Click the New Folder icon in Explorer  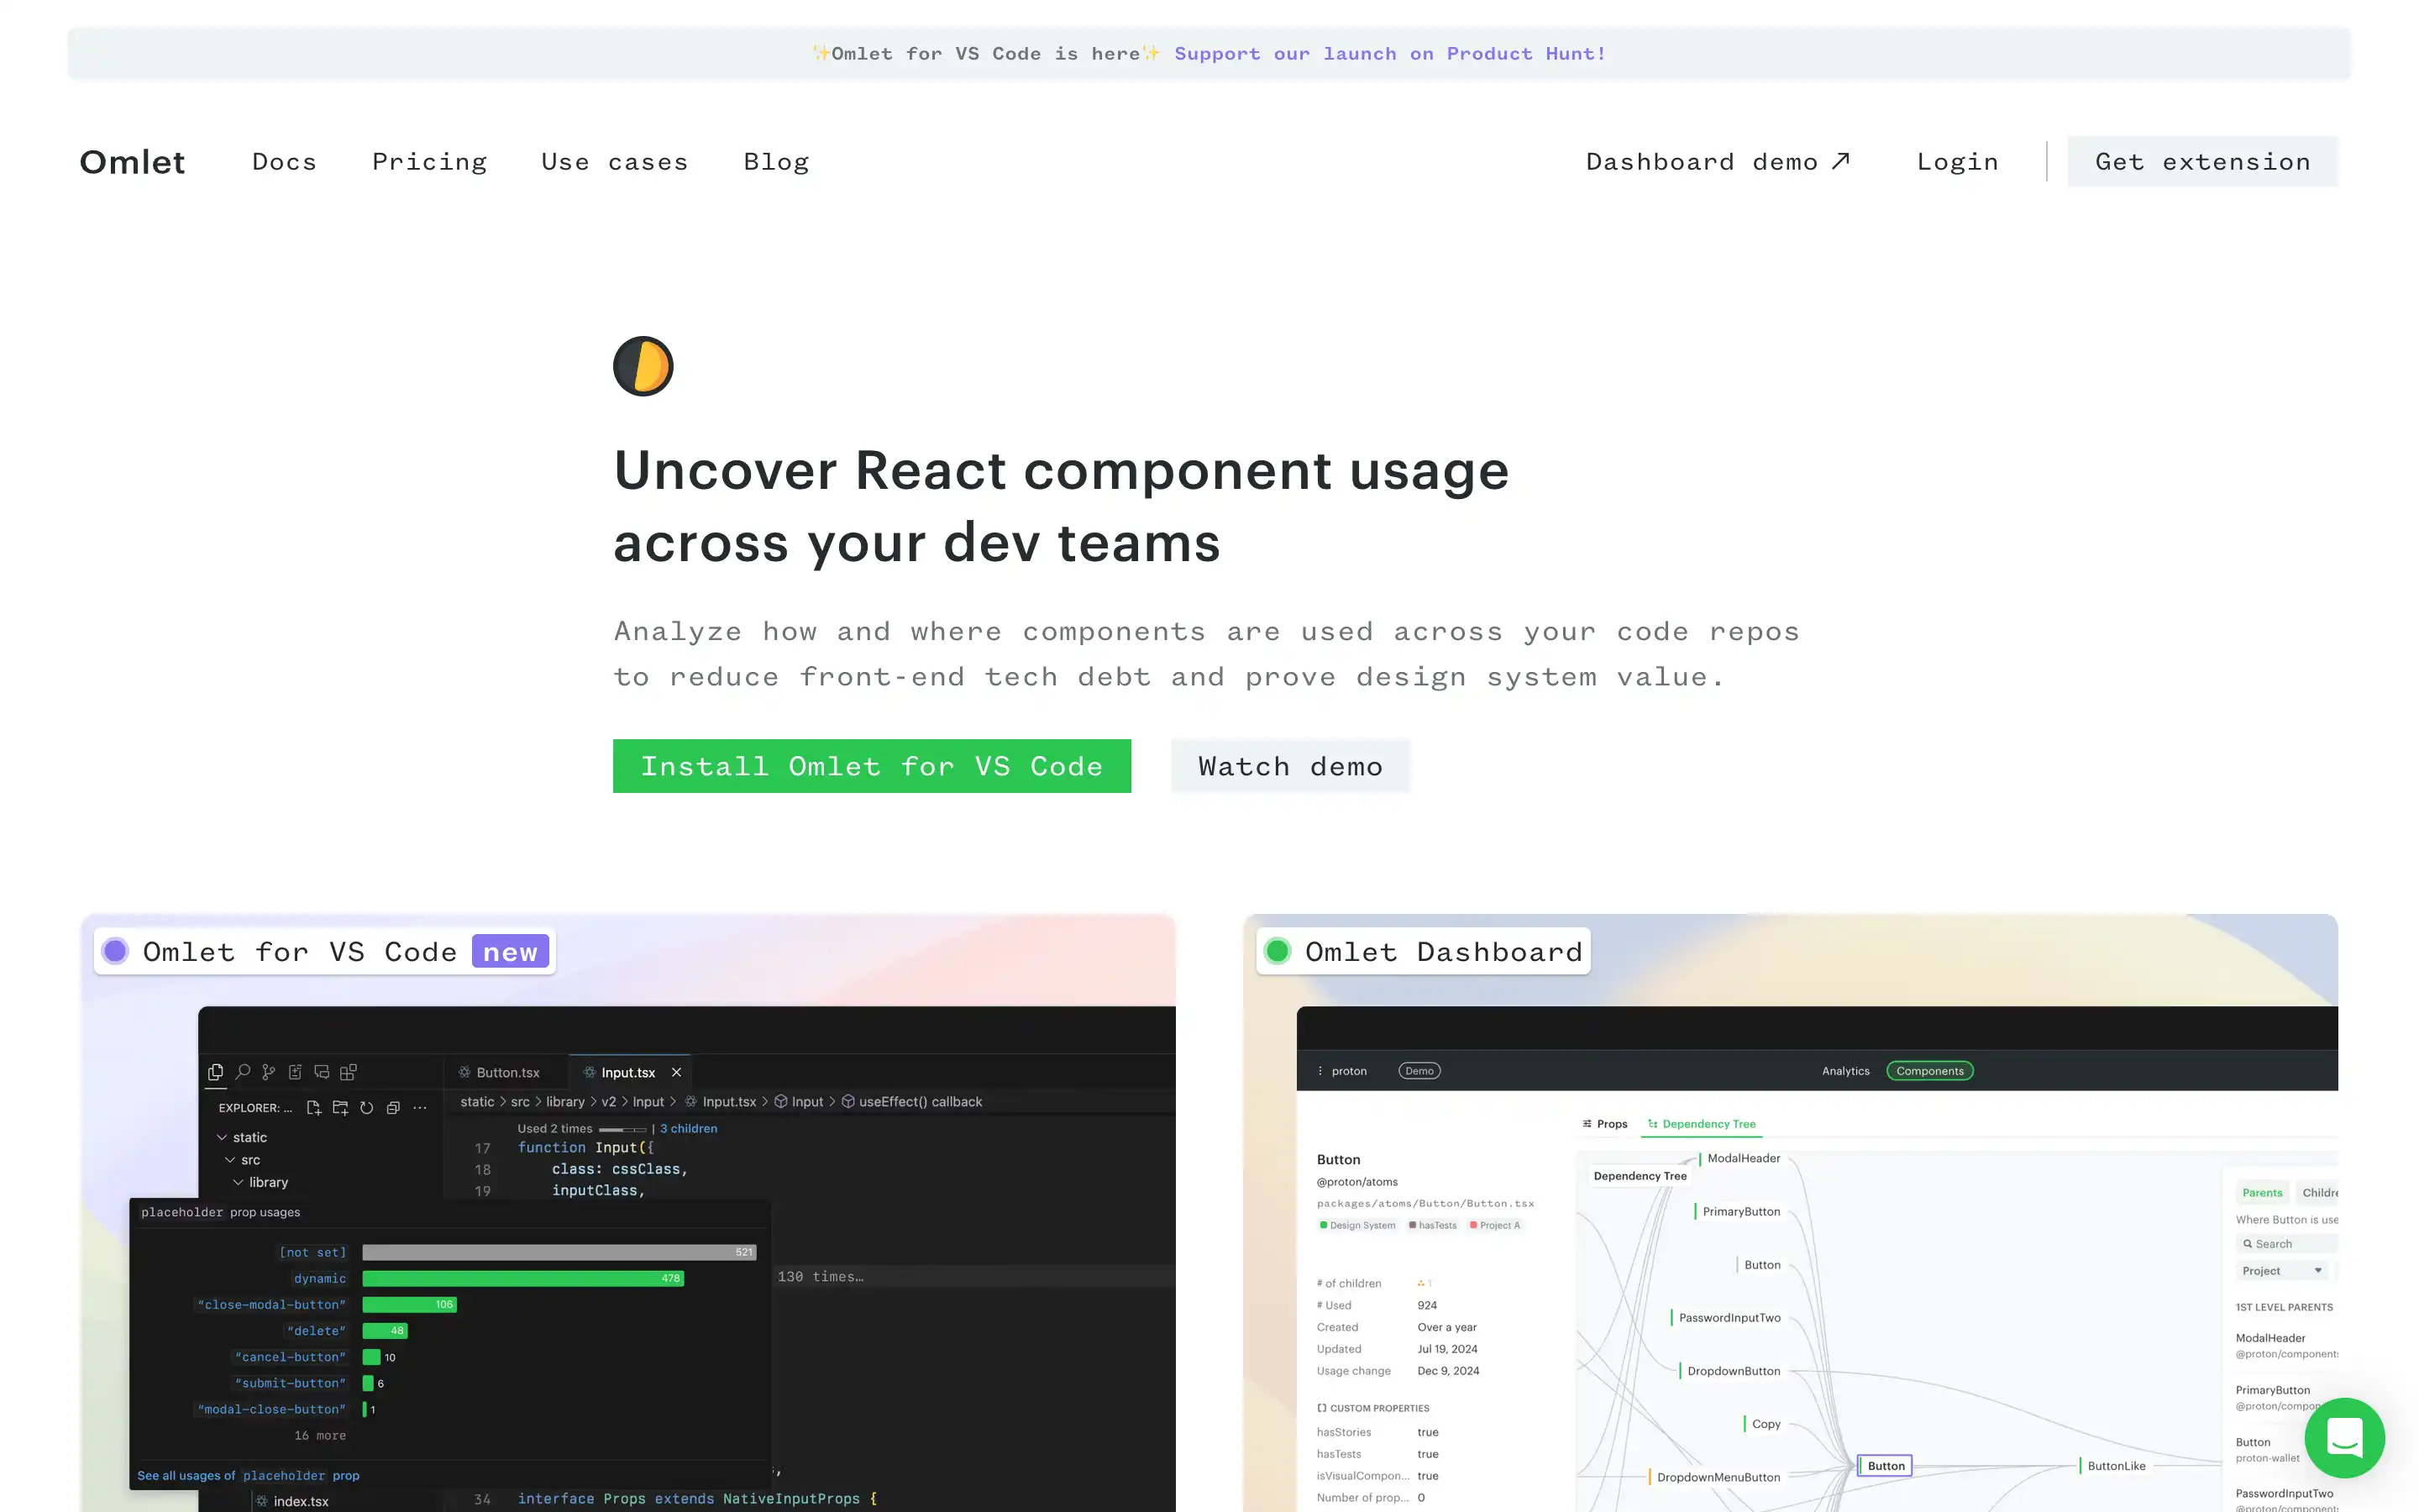(x=340, y=1107)
